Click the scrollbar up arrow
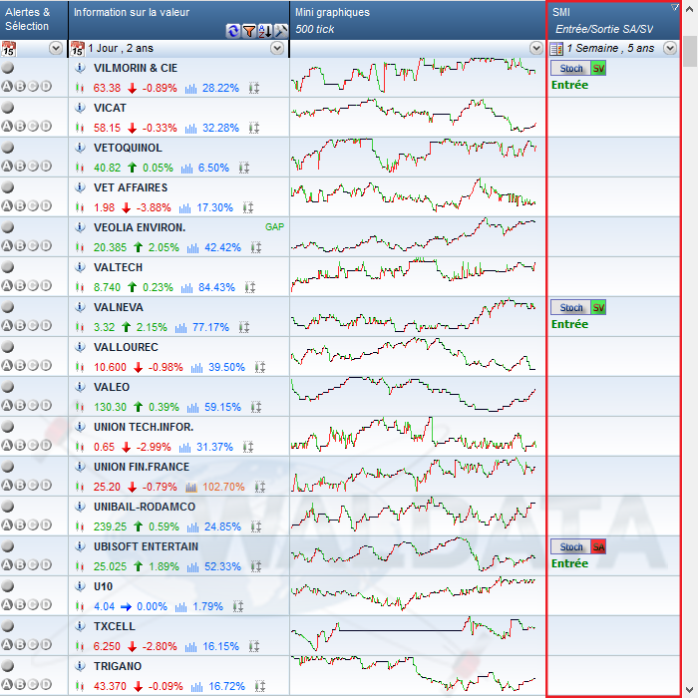Screen dimensions: 698x698 click(691, 8)
